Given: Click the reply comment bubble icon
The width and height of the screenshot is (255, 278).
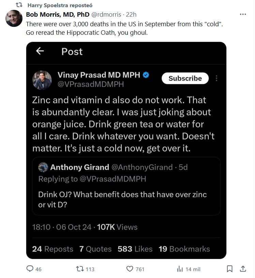Looking at the screenshot, I should pos(30,269).
